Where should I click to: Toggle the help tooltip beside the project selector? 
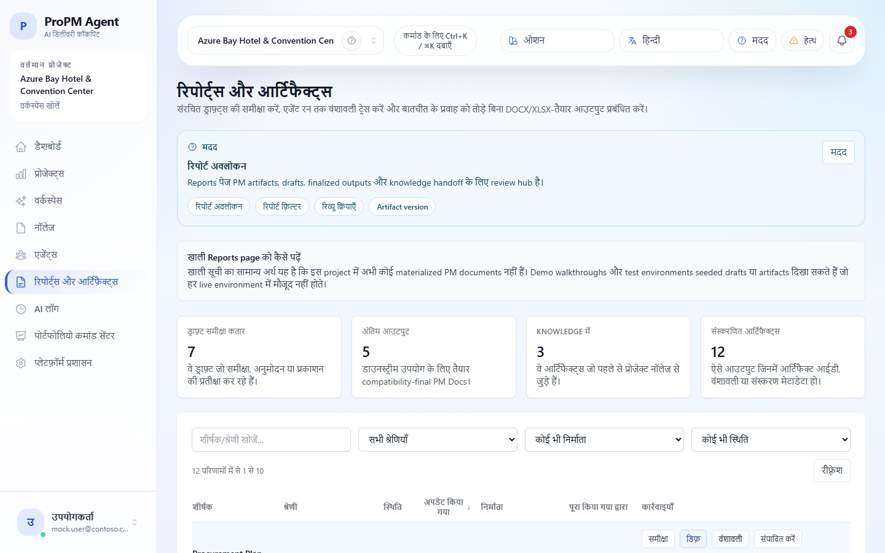[x=351, y=40]
